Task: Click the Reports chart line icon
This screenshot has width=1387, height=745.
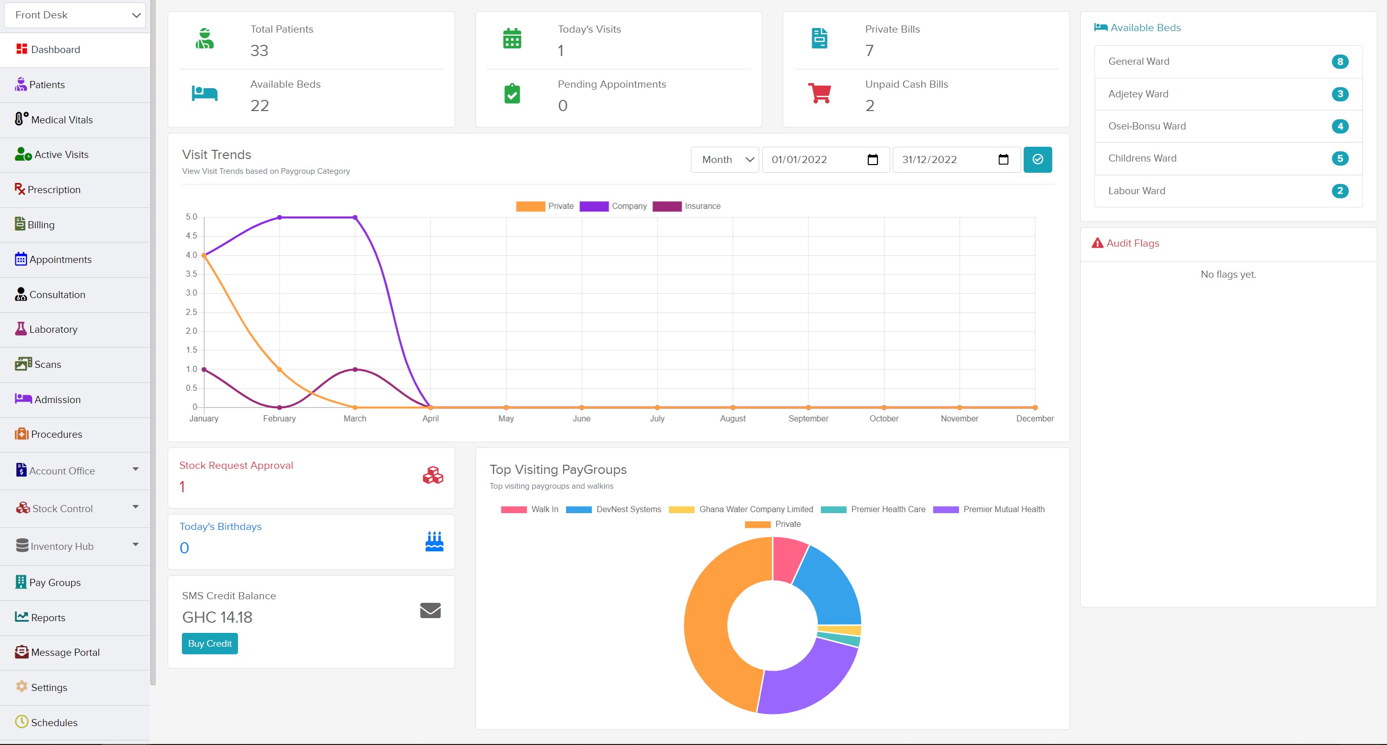Action: pyautogui.click(x=21, y=617)
